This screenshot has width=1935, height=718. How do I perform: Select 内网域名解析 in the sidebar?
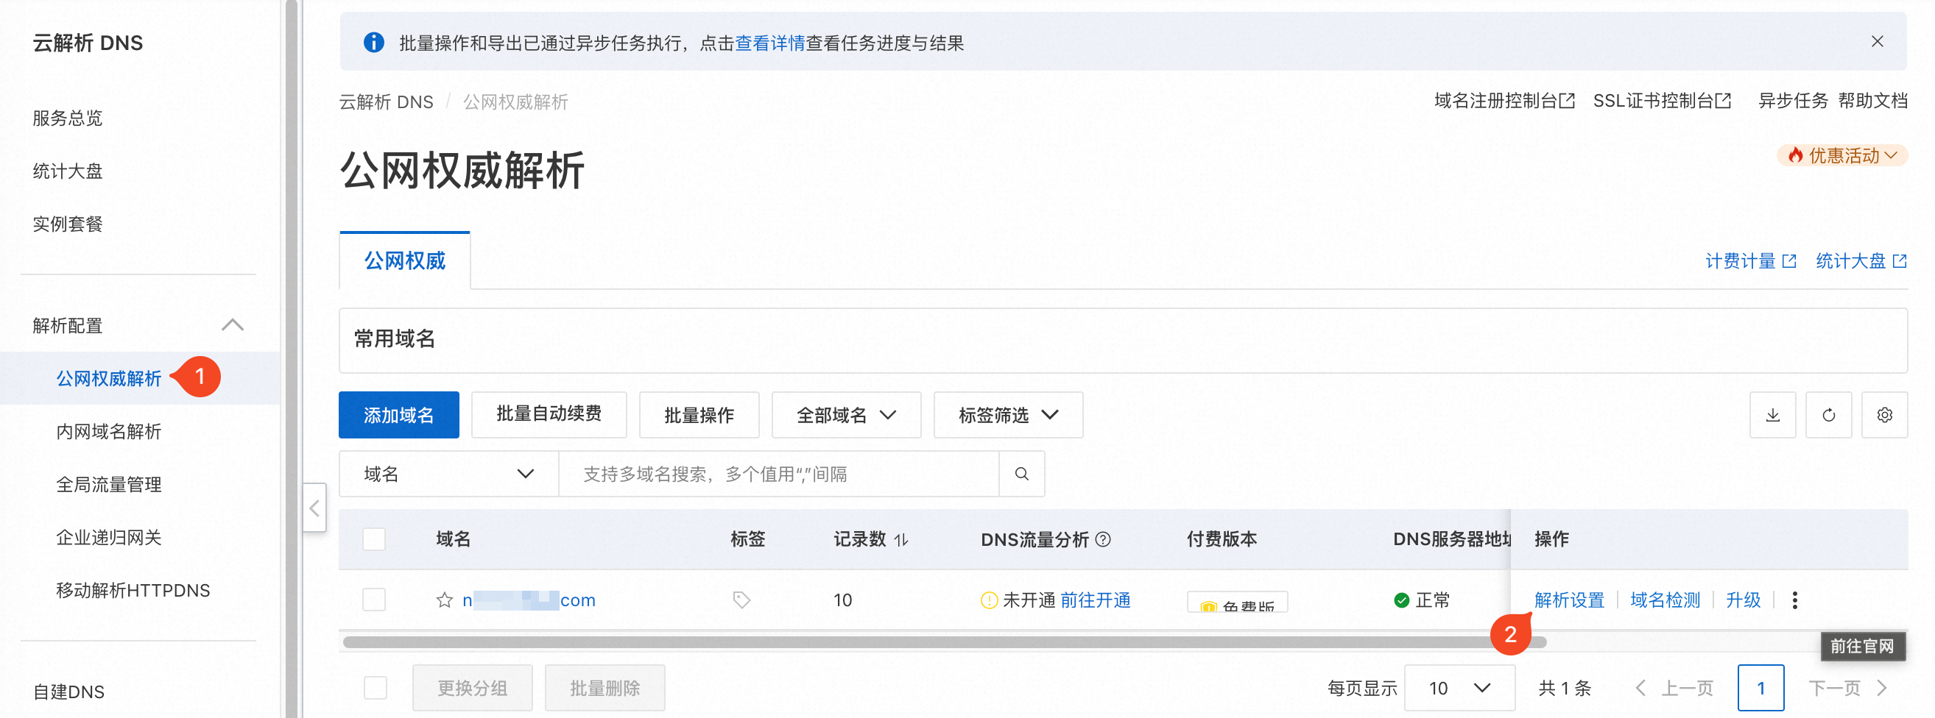coord(109,431)
